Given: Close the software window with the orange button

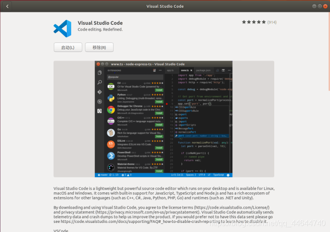Looking at the screenshot, I should point(325,6).
